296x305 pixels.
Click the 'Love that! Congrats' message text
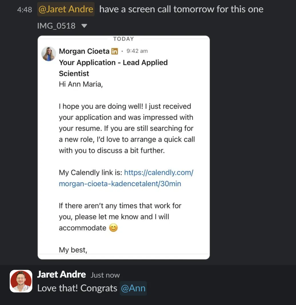(77, 288)
